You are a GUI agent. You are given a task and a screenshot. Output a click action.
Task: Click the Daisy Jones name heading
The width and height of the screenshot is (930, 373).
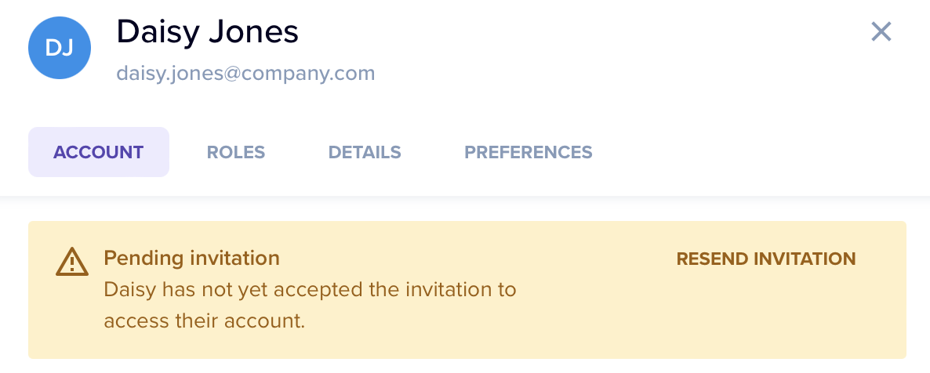[208, 32]
